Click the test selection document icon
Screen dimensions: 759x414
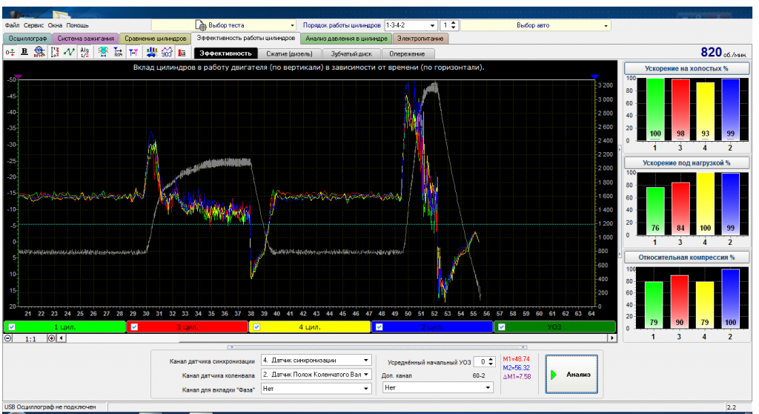[x=200, y=25]
